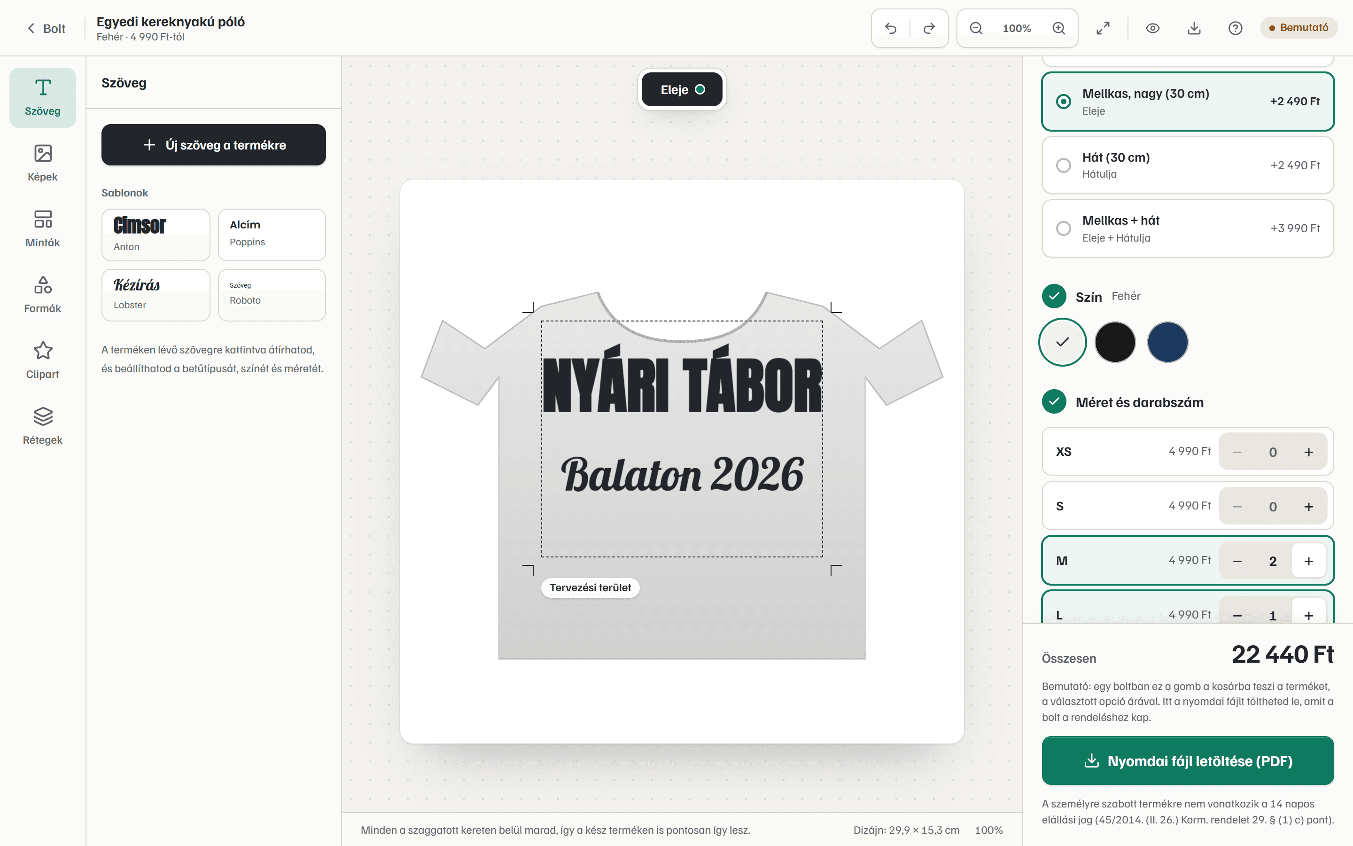Add the Címsor Anton template
This screenshot has height=846, width=1353.
pos(156,235)
